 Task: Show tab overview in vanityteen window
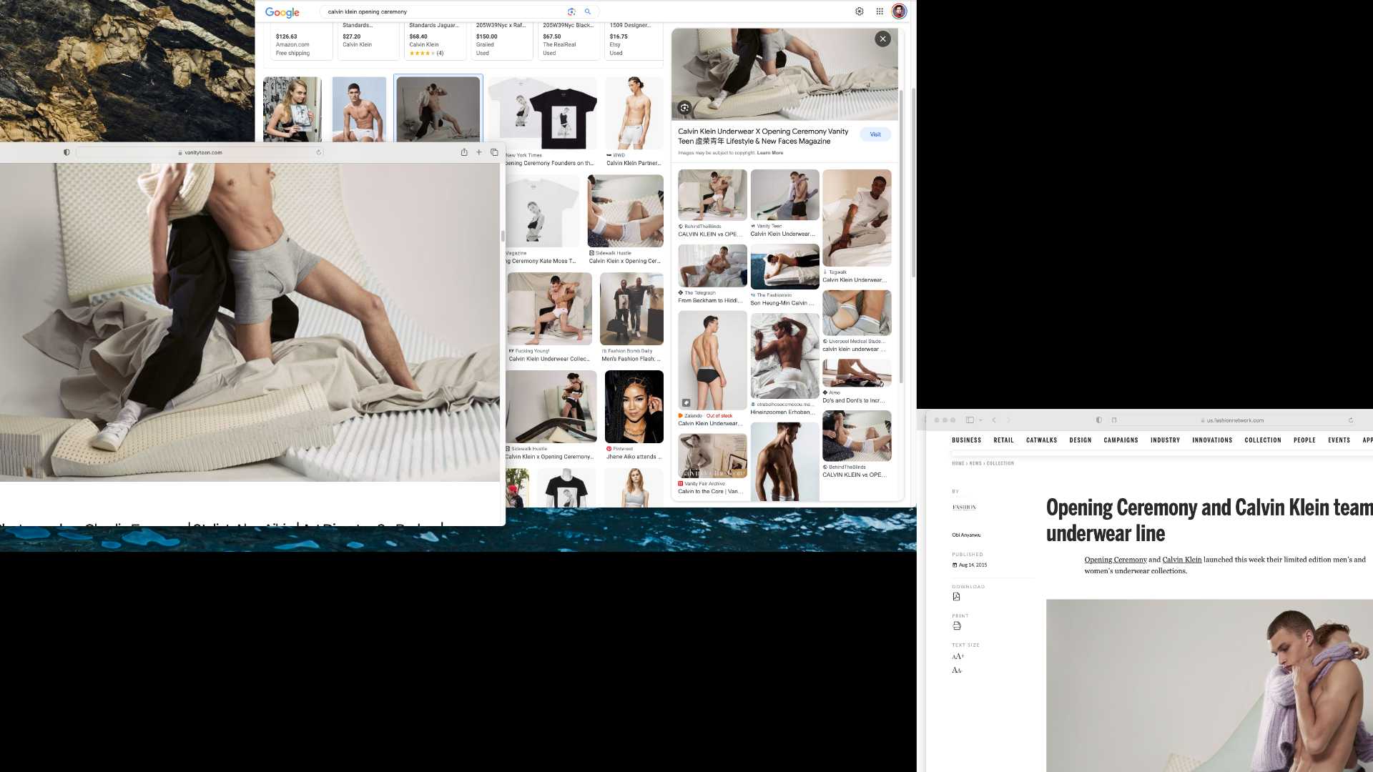(494, 152)
